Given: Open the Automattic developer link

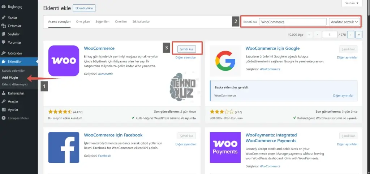Looking at the screenshot, I should pos(106,74).
